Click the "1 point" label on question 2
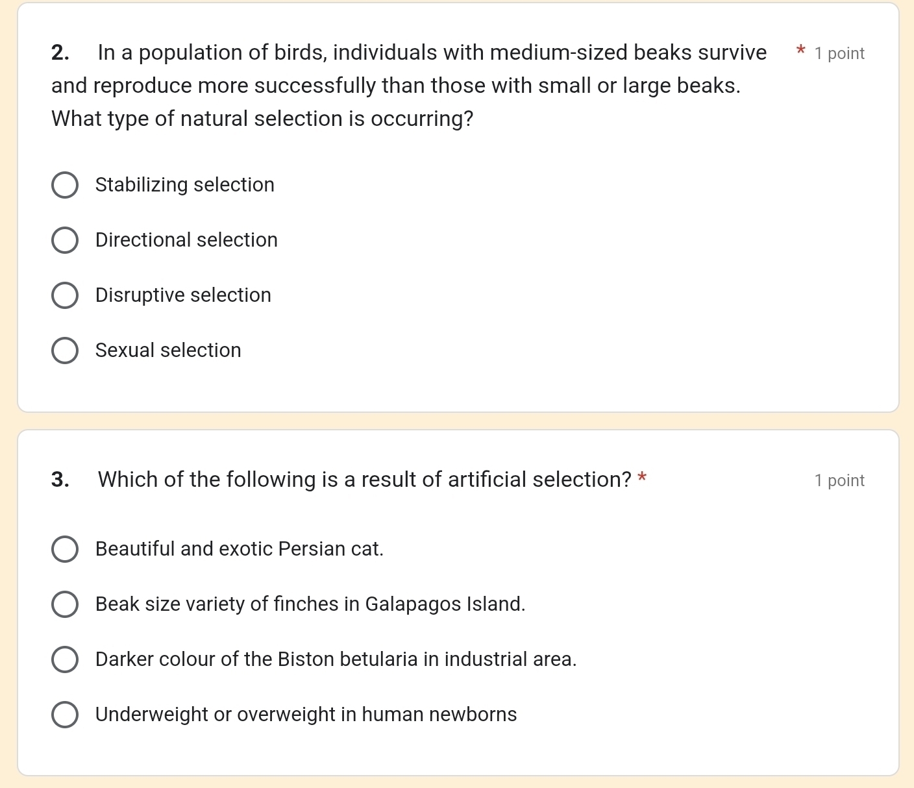914x788 pixels. (839, 54)
